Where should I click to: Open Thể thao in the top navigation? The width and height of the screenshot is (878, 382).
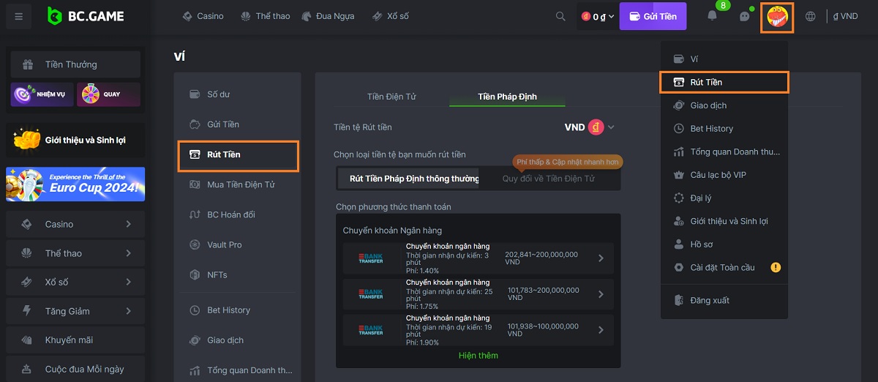264,16
